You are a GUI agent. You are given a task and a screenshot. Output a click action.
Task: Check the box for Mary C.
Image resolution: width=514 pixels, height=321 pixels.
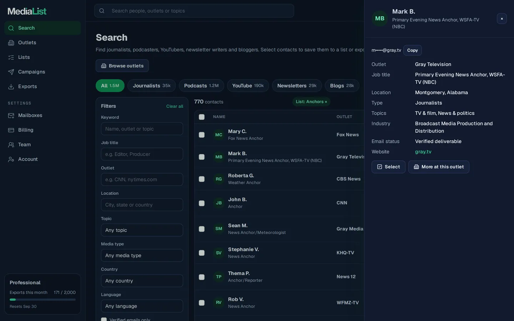pos(202,135)
